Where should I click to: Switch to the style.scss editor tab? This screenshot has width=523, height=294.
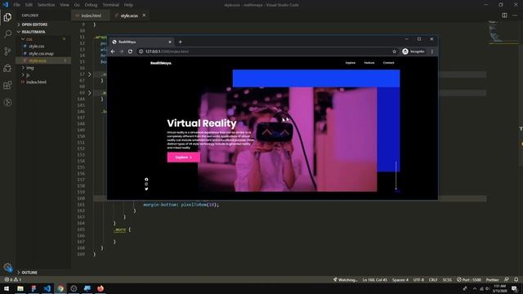(x=129, y=16)
